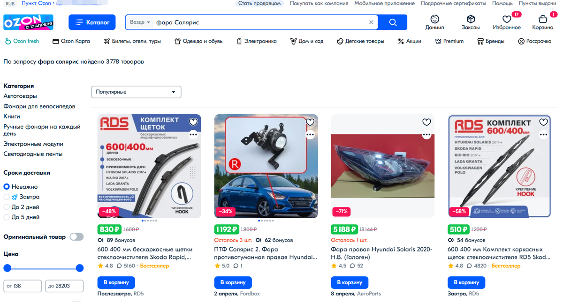Clear the search field with the X

tap(371, 22)
